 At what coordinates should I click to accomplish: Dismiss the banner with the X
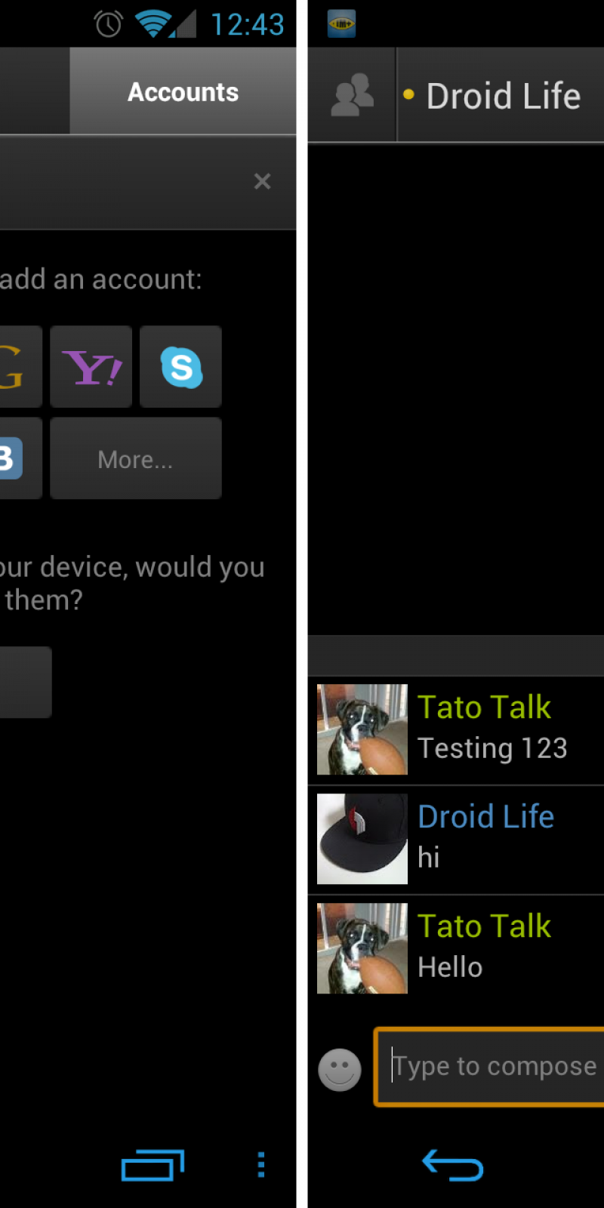point(262,181)
